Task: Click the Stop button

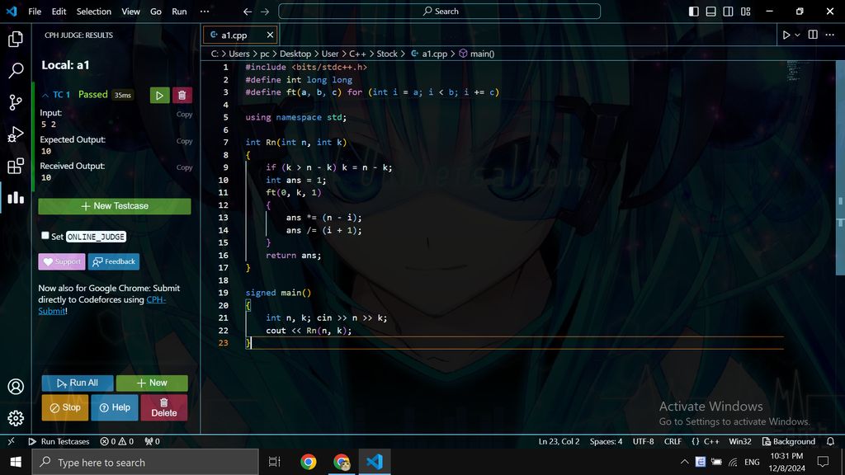Action: tap(65, 407)
